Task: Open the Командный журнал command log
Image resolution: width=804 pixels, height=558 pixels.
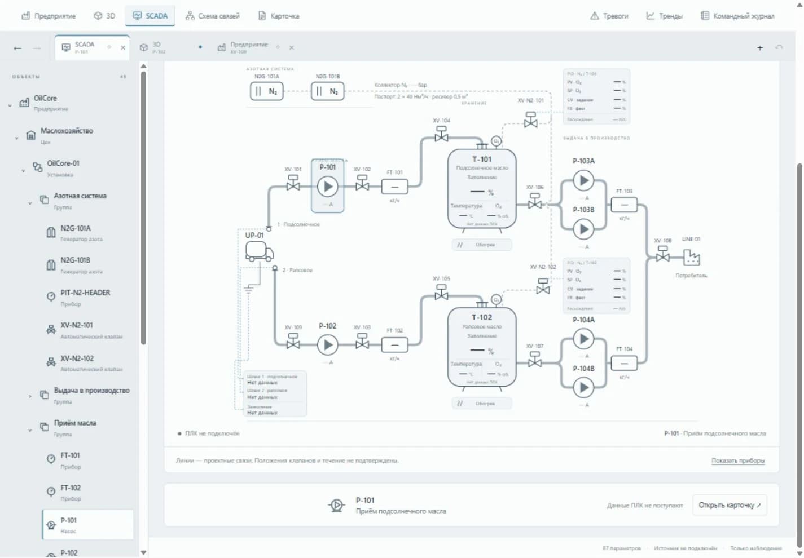Action: pos(737,16)
